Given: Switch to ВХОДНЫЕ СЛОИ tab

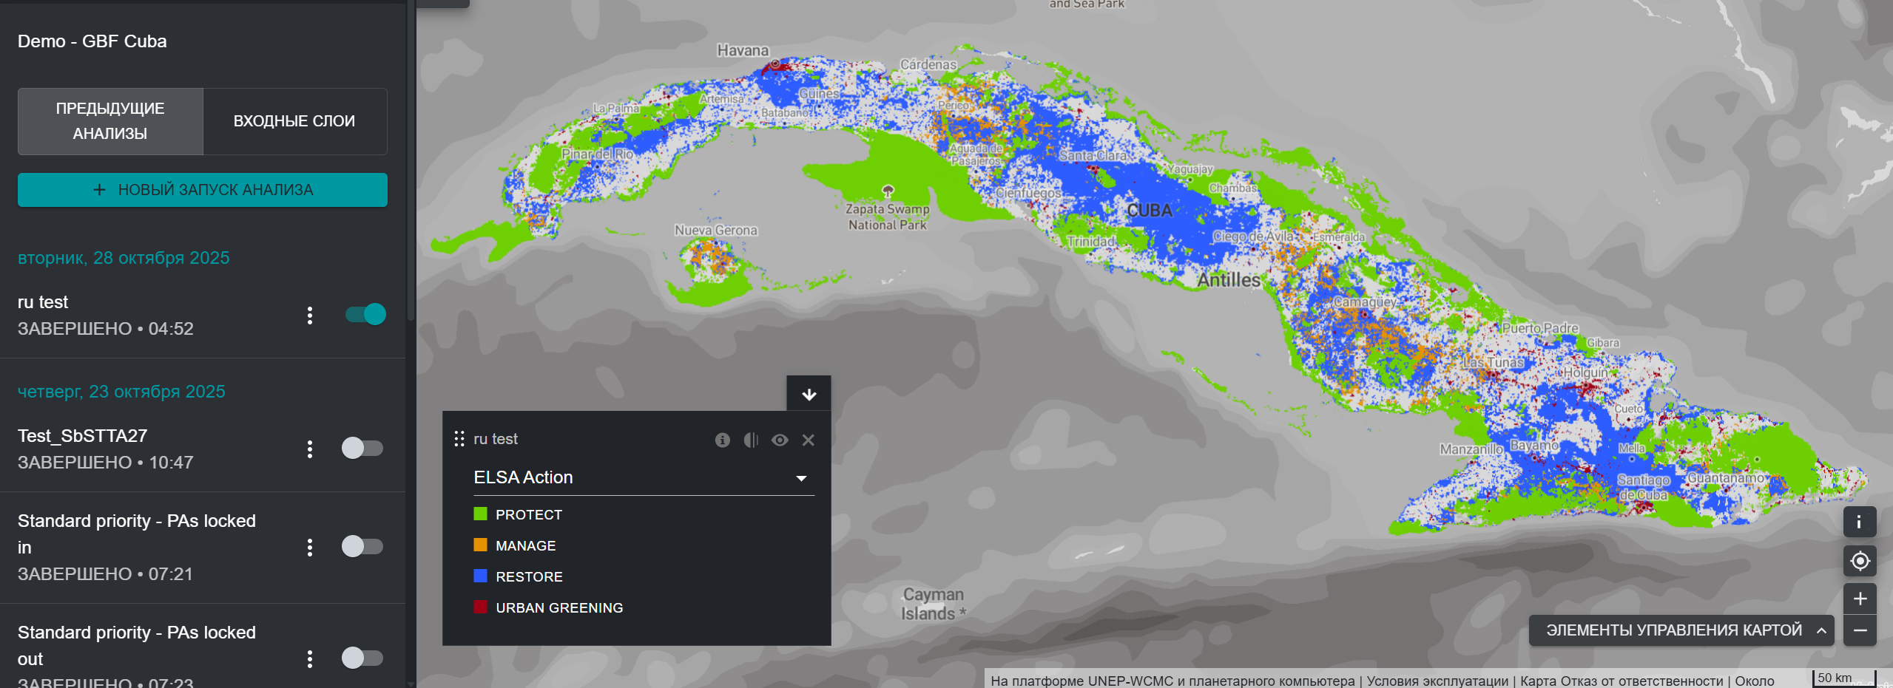Looking at the screenshot, I should [x=294, y=121].
